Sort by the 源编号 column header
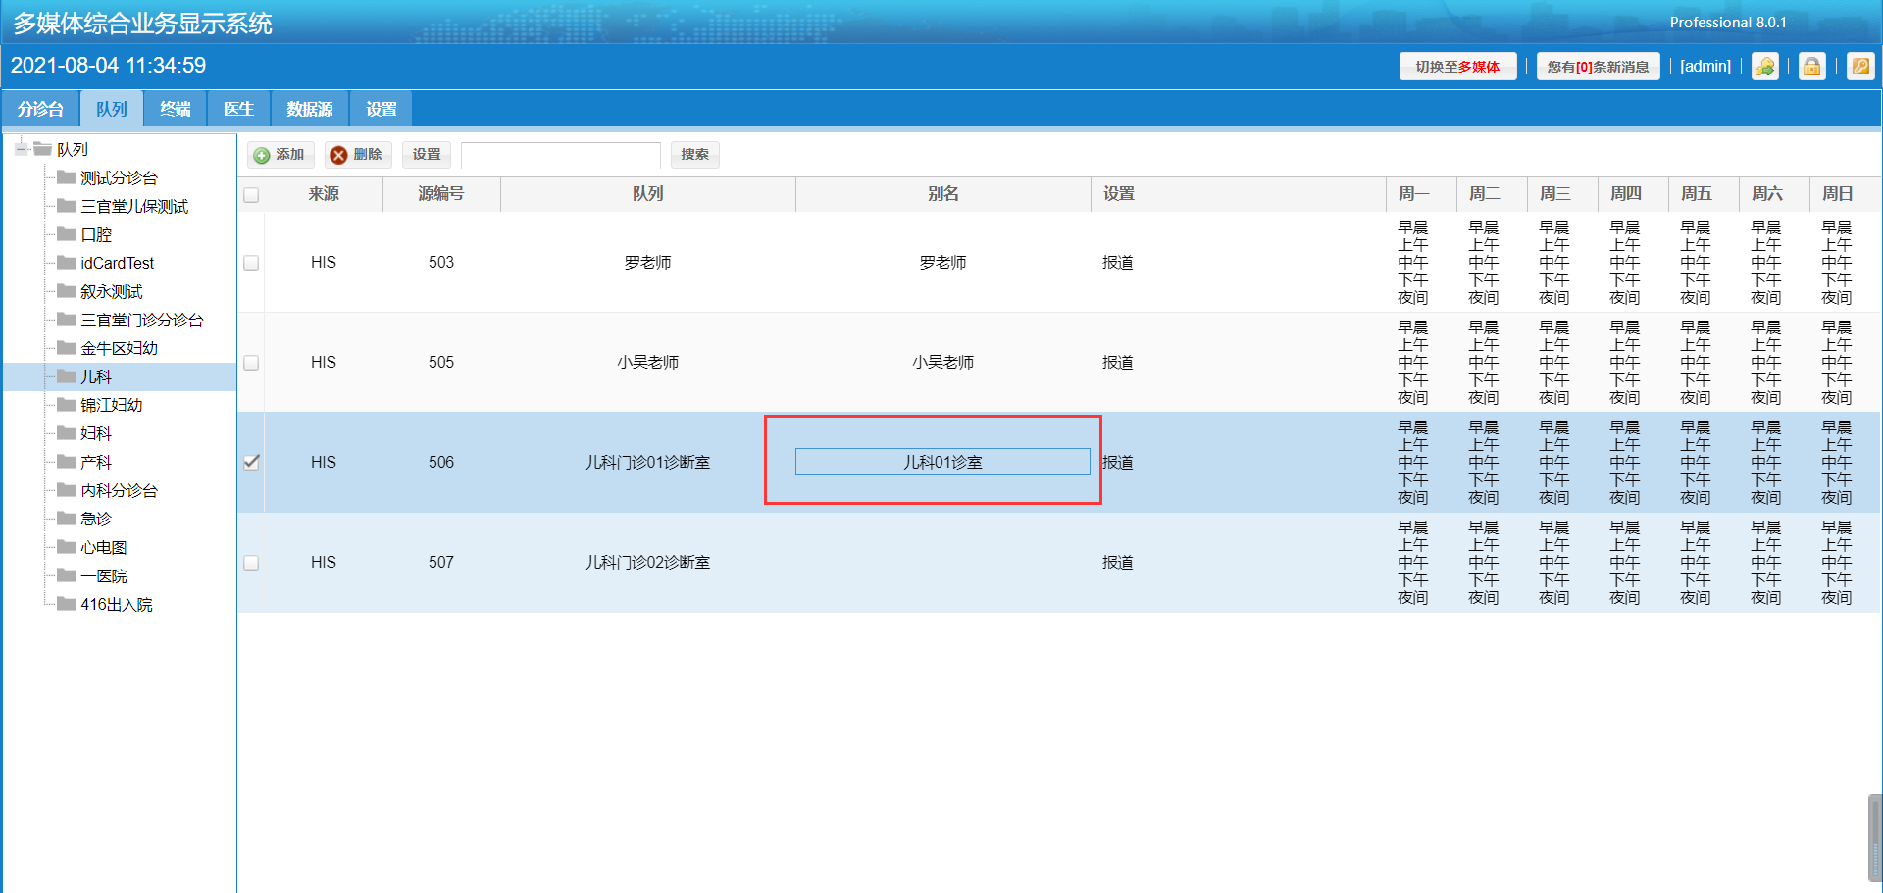 point(441,194)
